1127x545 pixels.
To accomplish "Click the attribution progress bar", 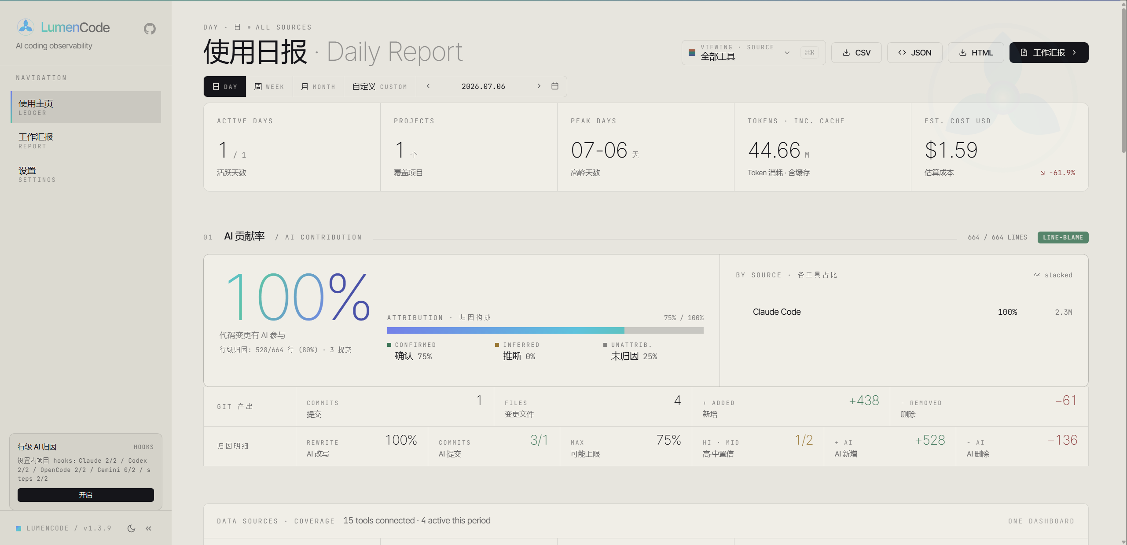I will pyautogui.click(x=545, y=330).
